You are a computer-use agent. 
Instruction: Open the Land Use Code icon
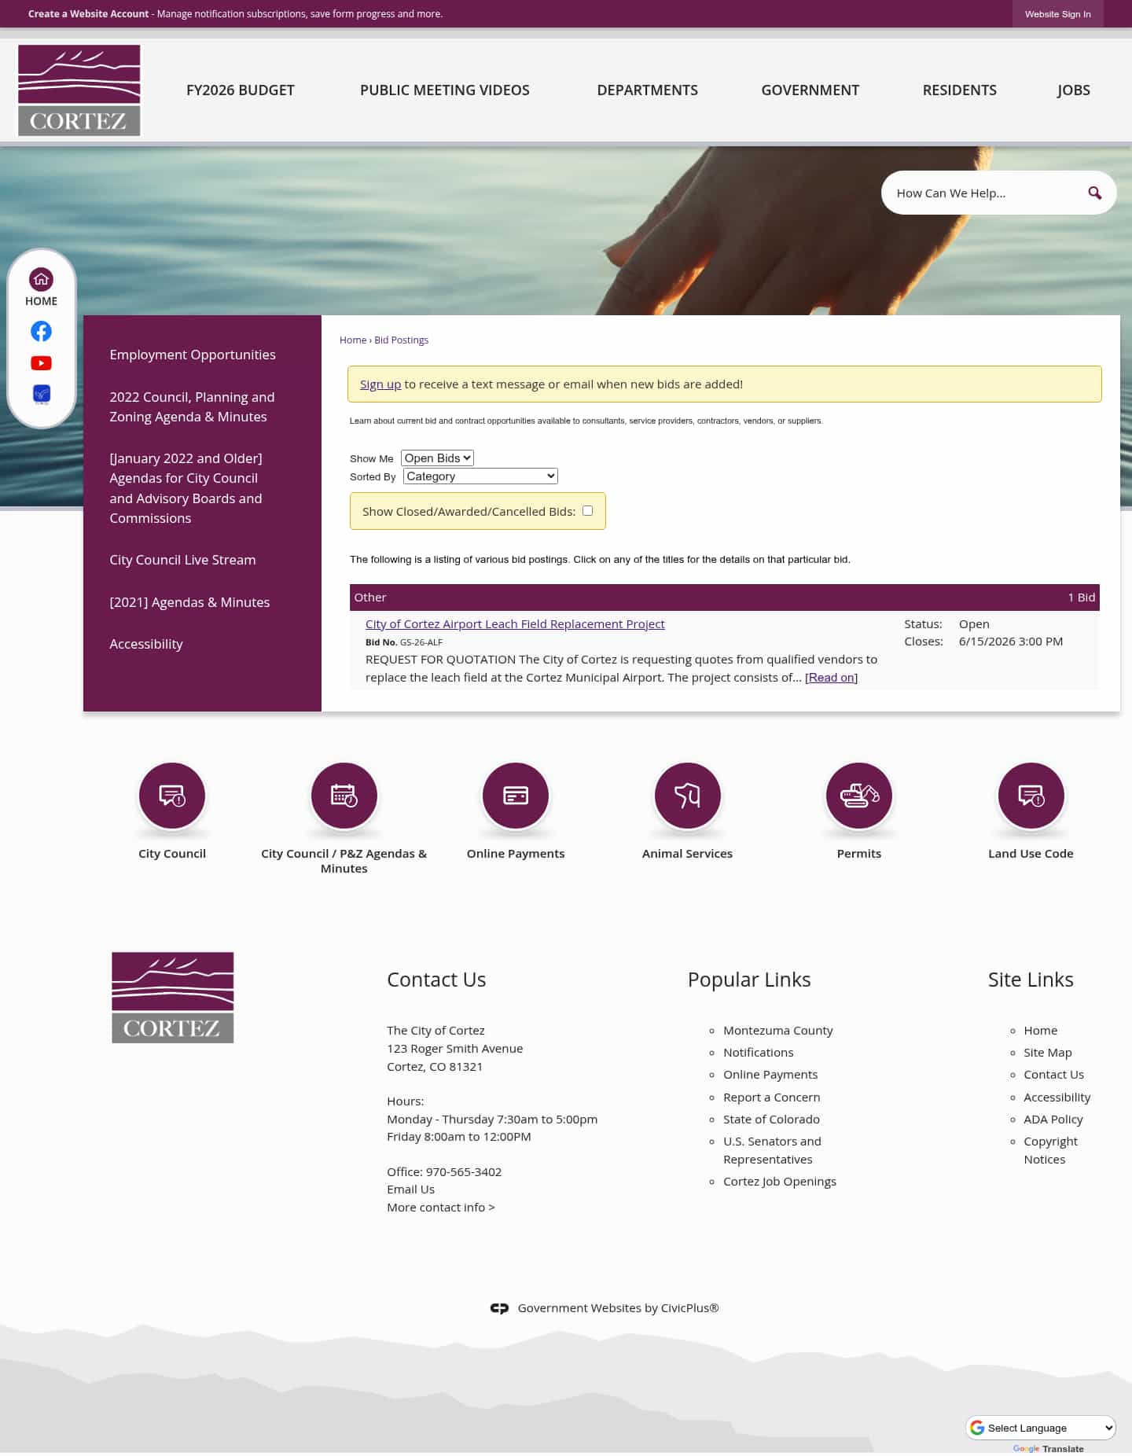pyautogui.click(x=1031, y=796)
